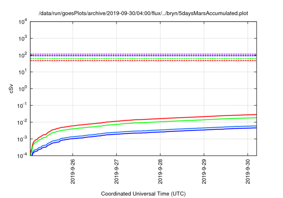283x198 pixels.
Task: Click the dashed blue threshold line
Action: [x=143, y=56]
